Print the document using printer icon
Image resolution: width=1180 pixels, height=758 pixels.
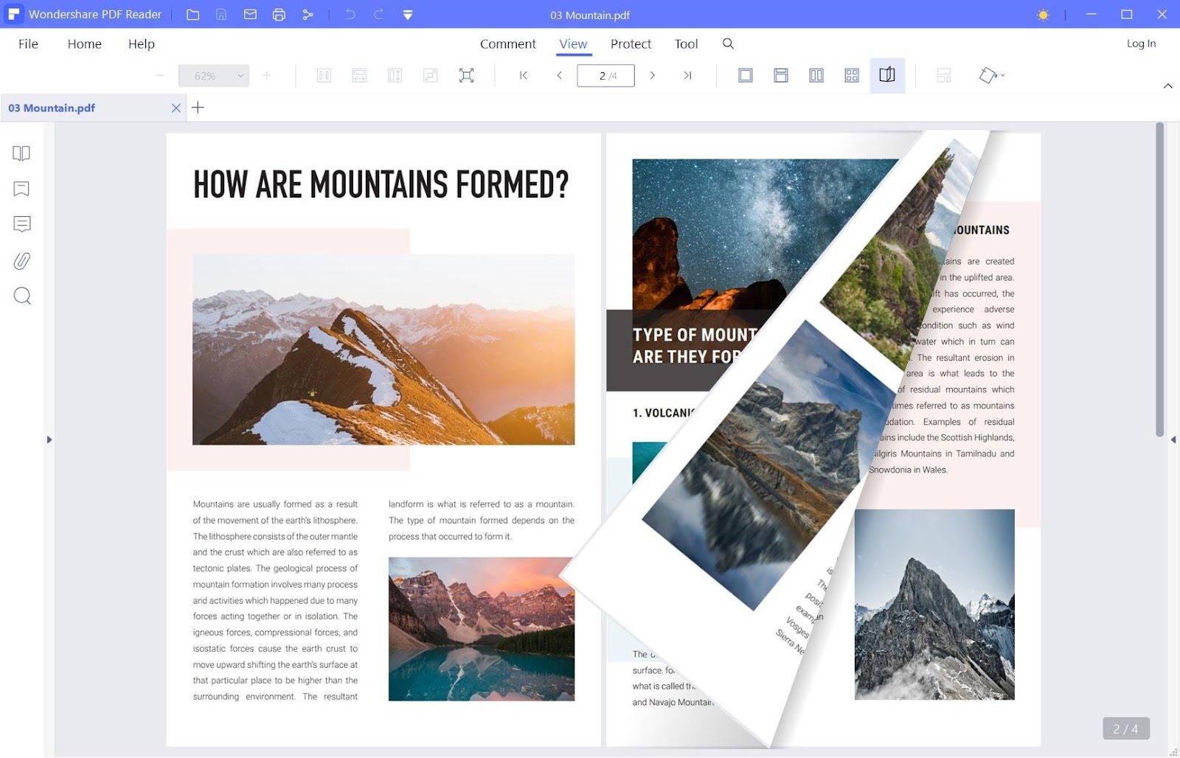279,15
